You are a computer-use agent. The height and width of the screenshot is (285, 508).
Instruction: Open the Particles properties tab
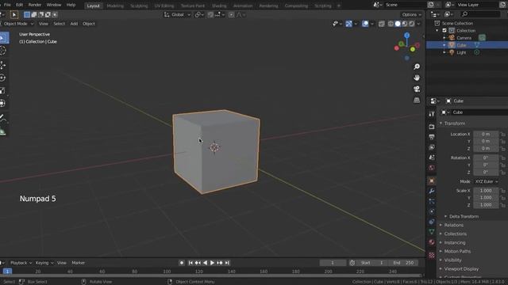432,201
